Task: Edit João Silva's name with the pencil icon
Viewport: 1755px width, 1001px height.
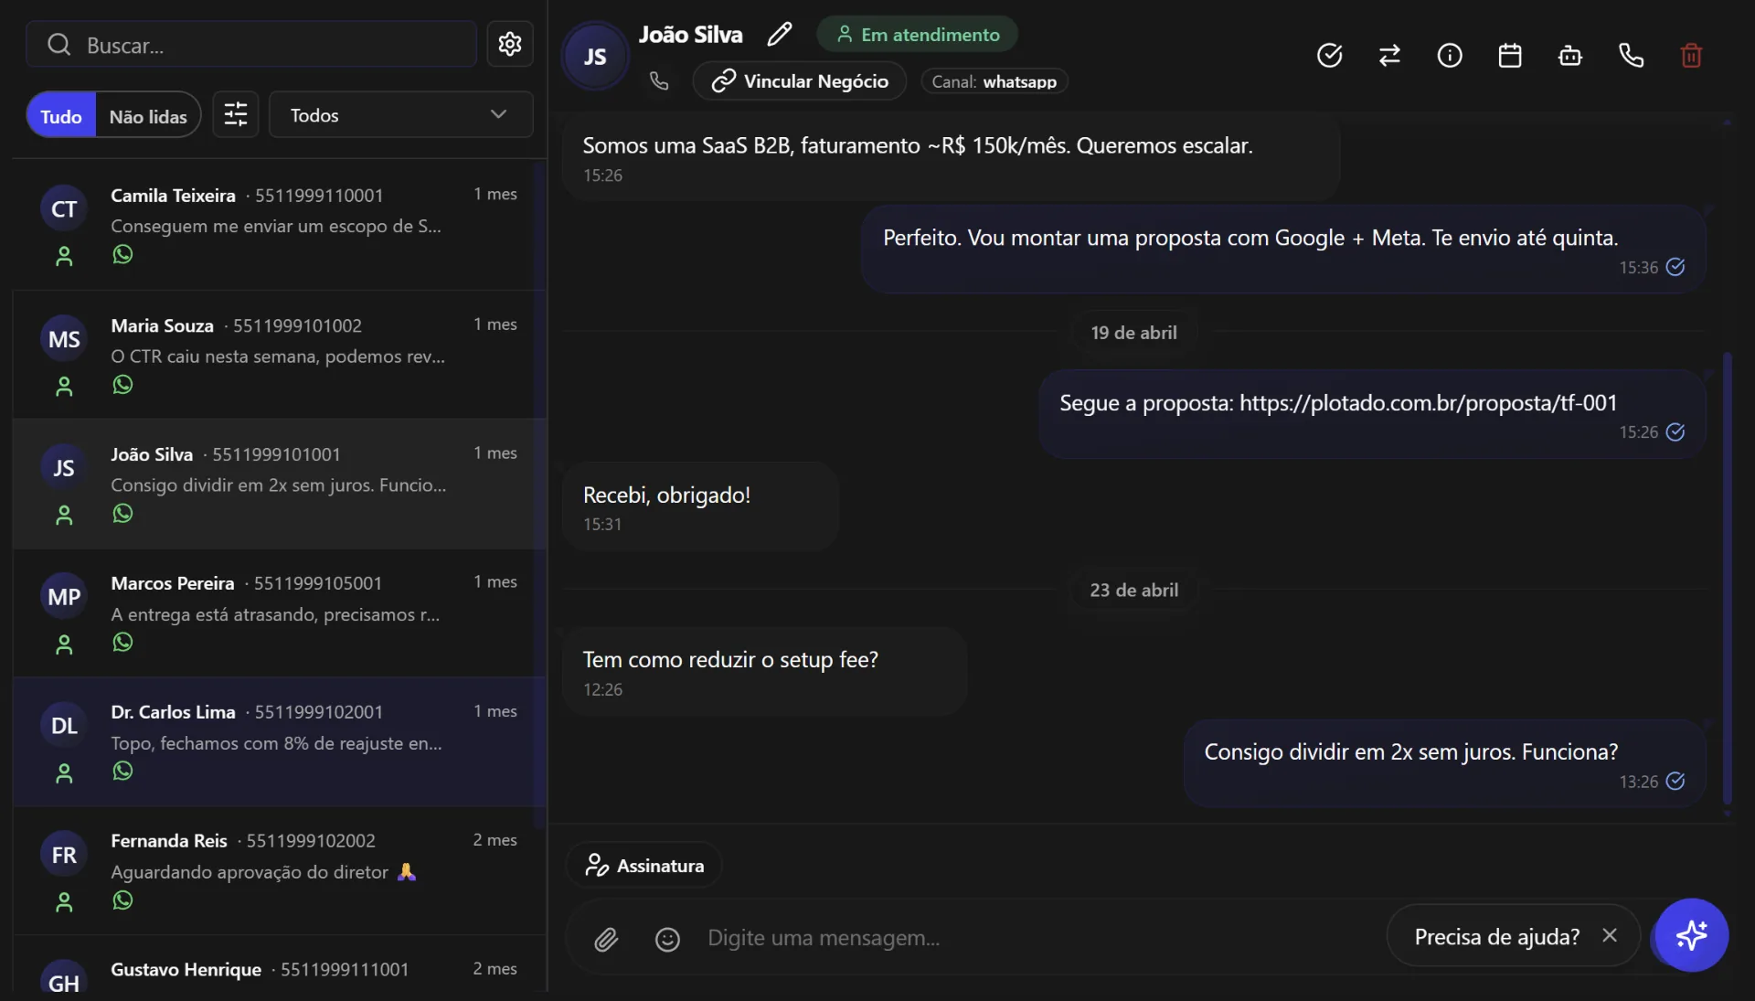Action: (779, 35)
